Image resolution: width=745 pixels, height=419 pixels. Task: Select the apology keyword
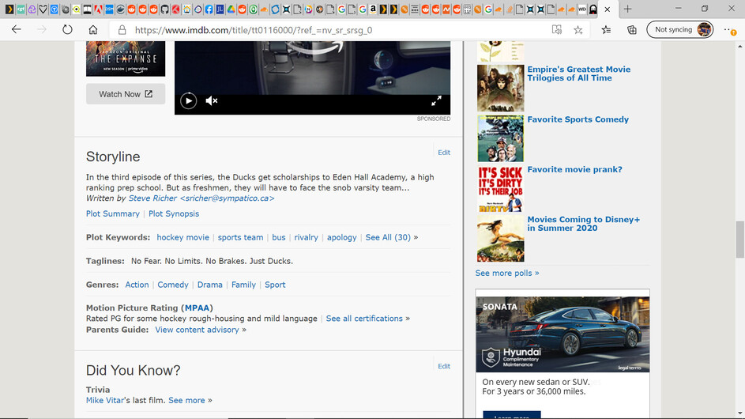pos(341,237)
